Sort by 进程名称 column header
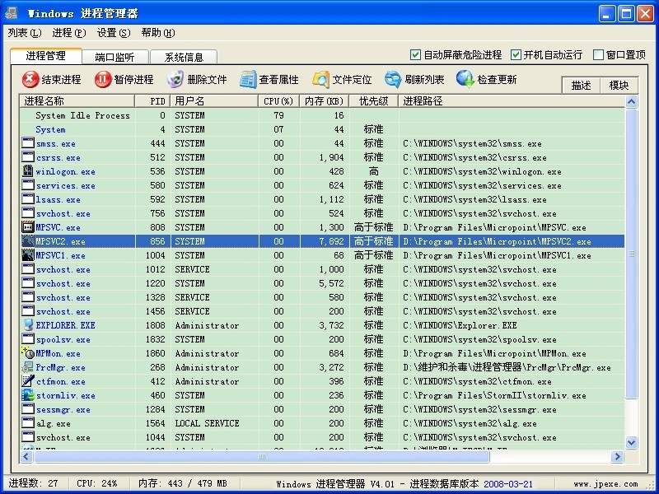 (x=77, y=100)
